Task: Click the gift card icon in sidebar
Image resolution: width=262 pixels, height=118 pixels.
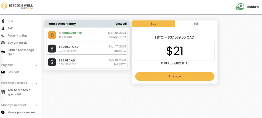Action: (3, 43)
